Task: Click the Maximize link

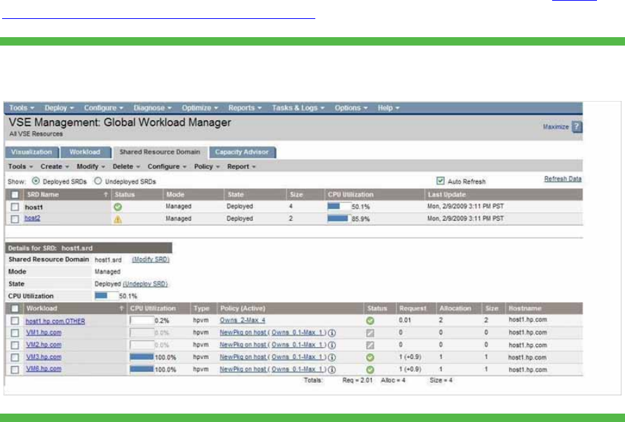Action: coord(556,127)
